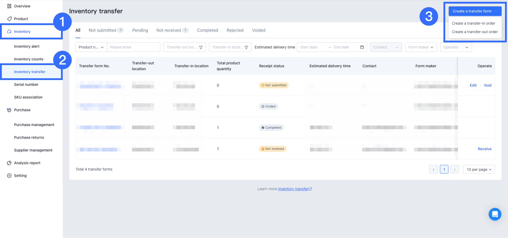Open the Operator dropdown filter
This screenshot has height=238, width=508.
click(456, 47)
